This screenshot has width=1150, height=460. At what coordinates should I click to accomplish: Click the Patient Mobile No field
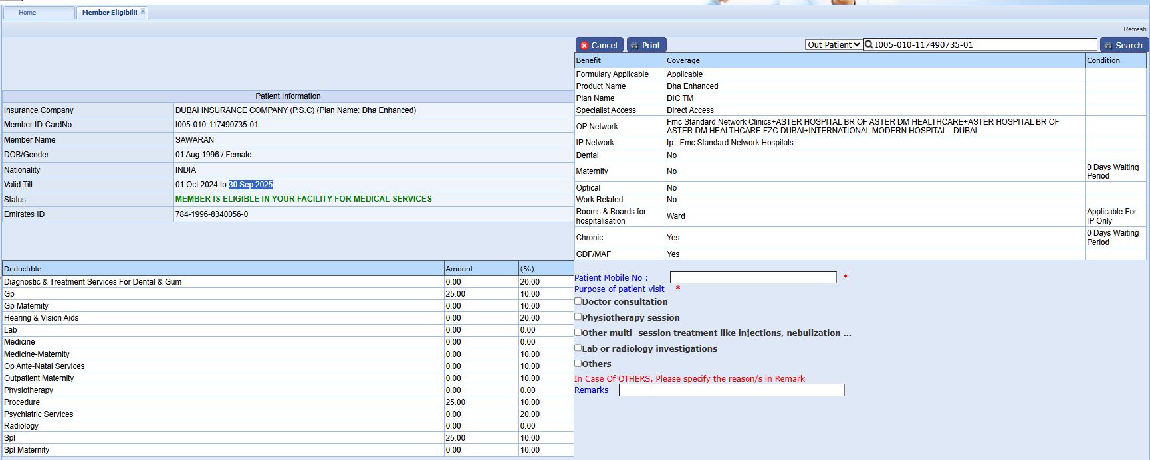(752, 277)
